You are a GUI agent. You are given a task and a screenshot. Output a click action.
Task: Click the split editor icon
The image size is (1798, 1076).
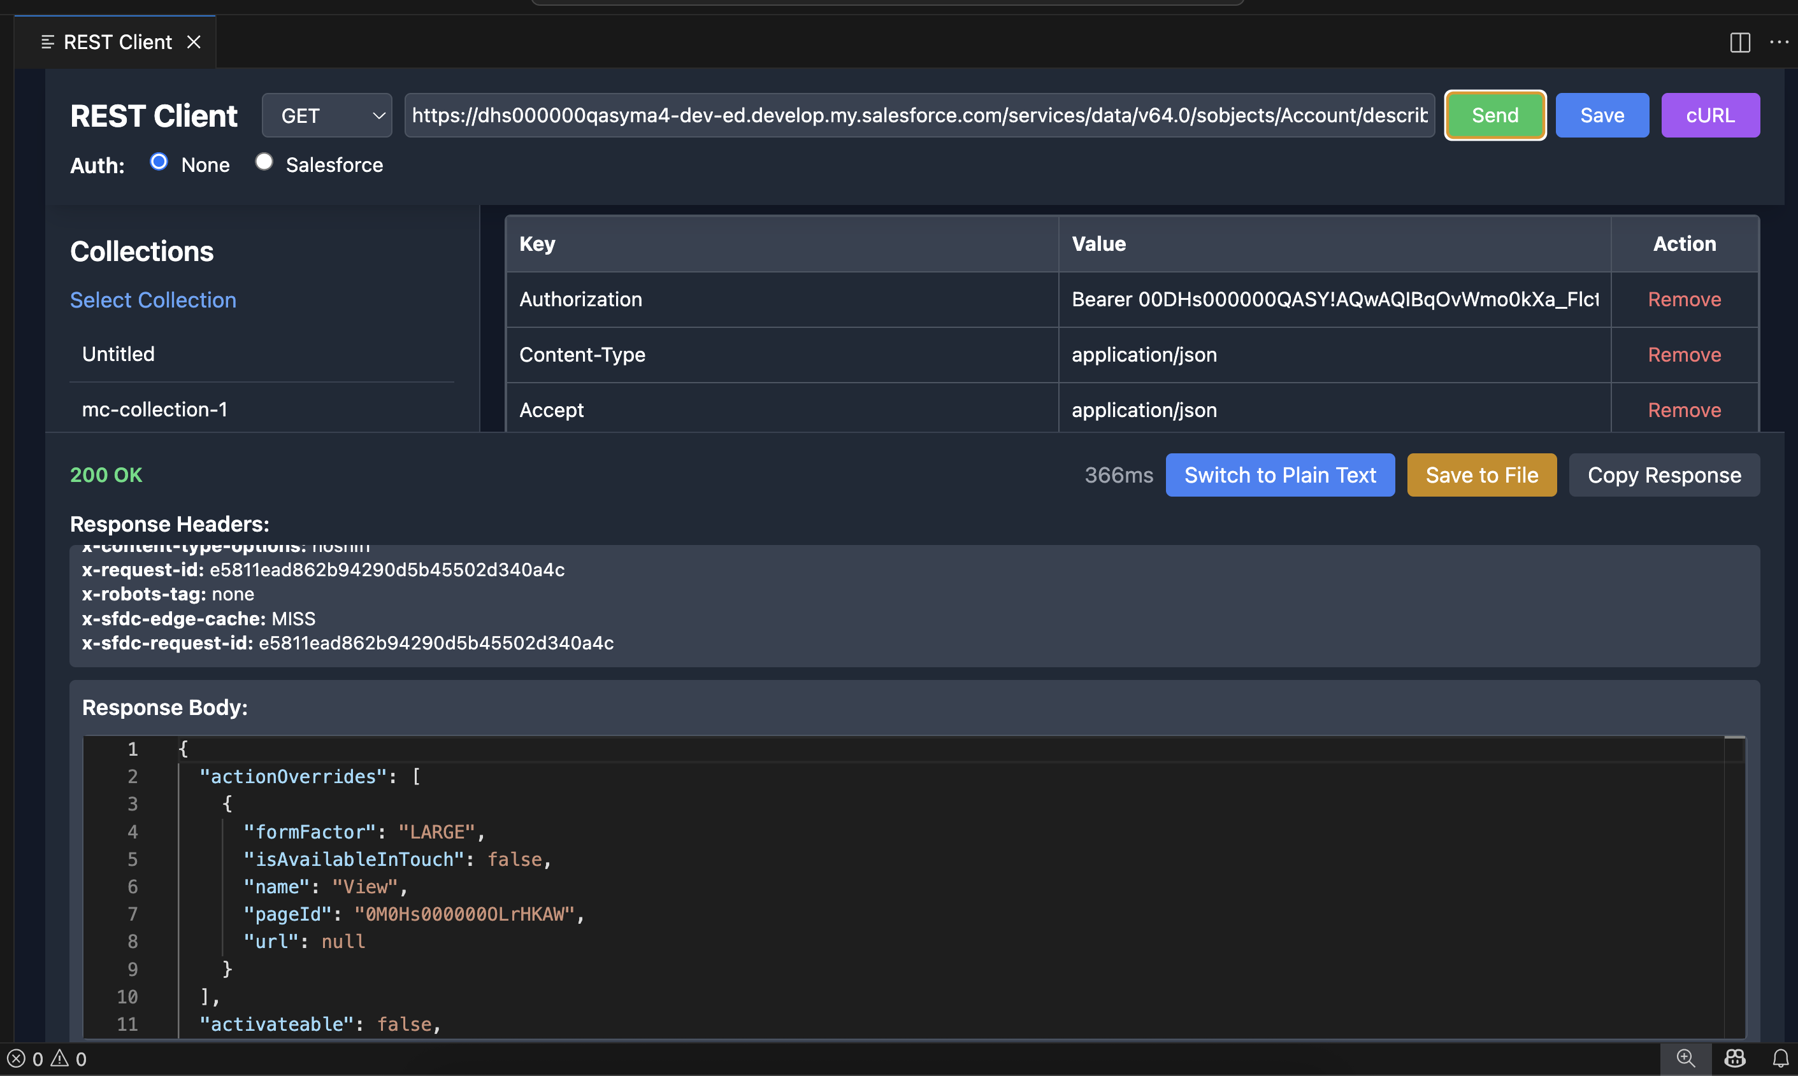click(x=1739, y=43)
